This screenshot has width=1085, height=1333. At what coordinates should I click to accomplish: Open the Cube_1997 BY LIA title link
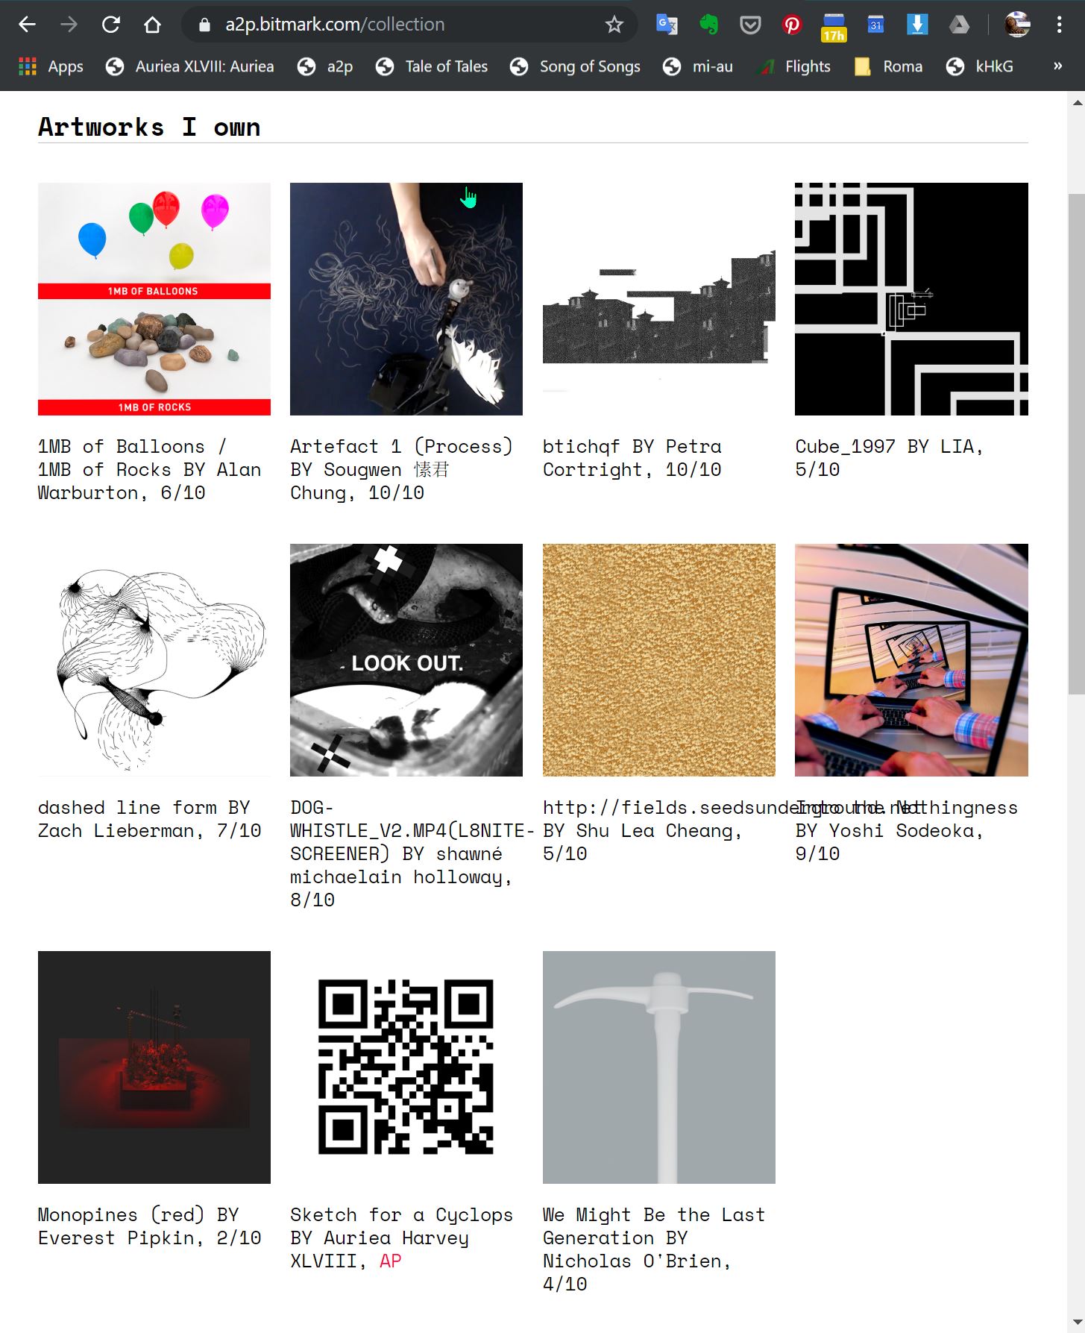[x=889, y=457]
